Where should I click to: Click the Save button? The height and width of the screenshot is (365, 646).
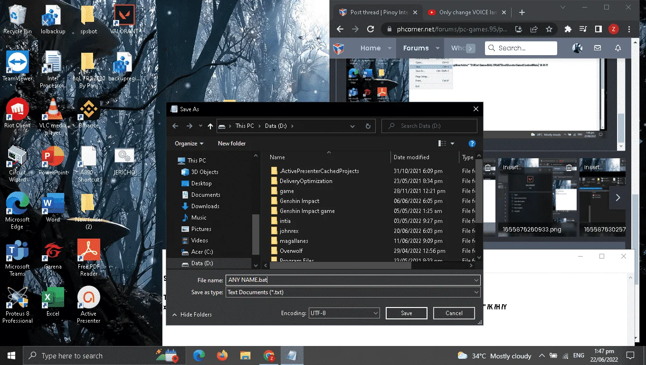pyautogui.click(x=407, y=313)
